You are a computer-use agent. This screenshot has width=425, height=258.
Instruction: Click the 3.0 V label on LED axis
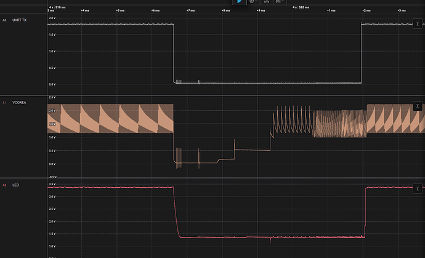(52, 196)
